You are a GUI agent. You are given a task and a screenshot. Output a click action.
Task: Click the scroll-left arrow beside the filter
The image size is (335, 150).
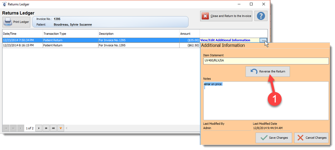click(x=67, y=128)
